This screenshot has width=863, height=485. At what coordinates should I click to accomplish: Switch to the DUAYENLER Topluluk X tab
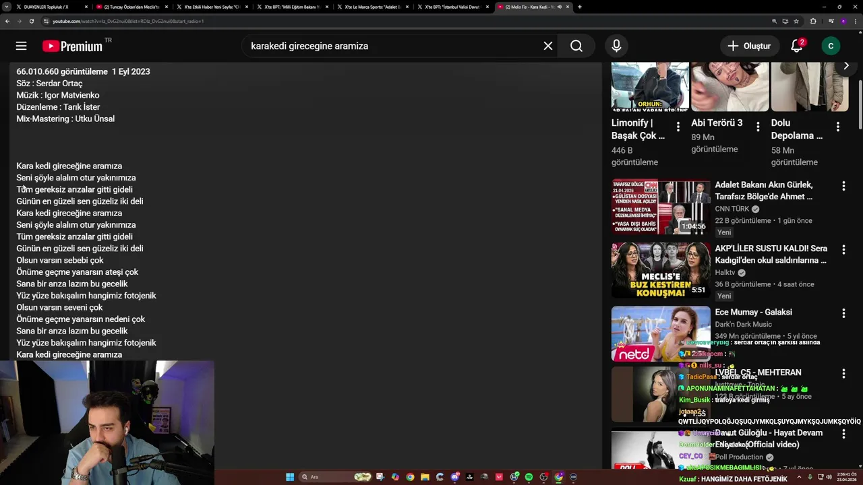point(51,7)
